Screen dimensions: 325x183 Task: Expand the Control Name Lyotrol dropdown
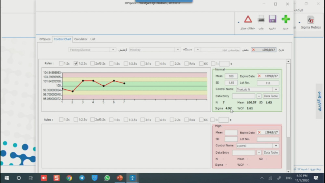tap(276, 146)
